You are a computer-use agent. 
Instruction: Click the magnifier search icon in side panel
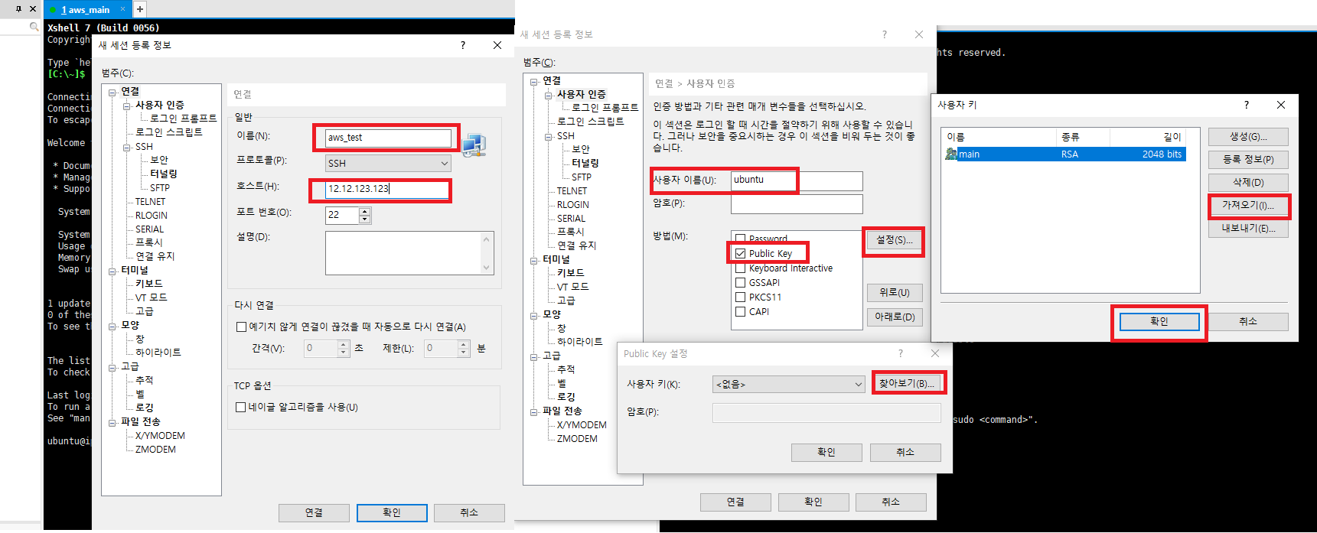coord(34,27)
